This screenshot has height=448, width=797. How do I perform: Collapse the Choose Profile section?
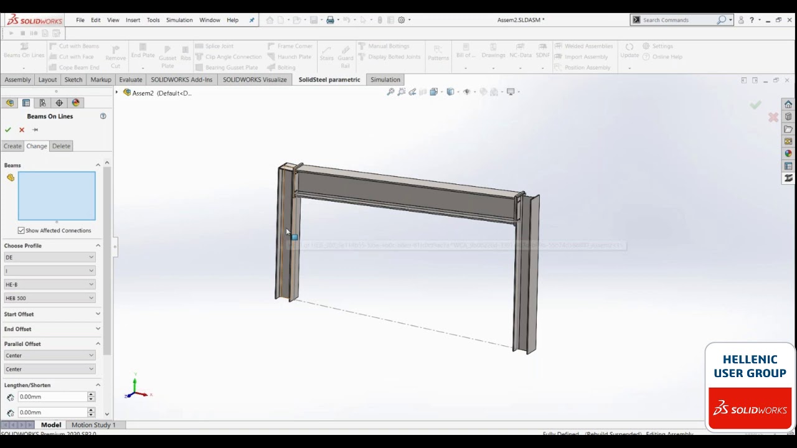coord(98,246)
